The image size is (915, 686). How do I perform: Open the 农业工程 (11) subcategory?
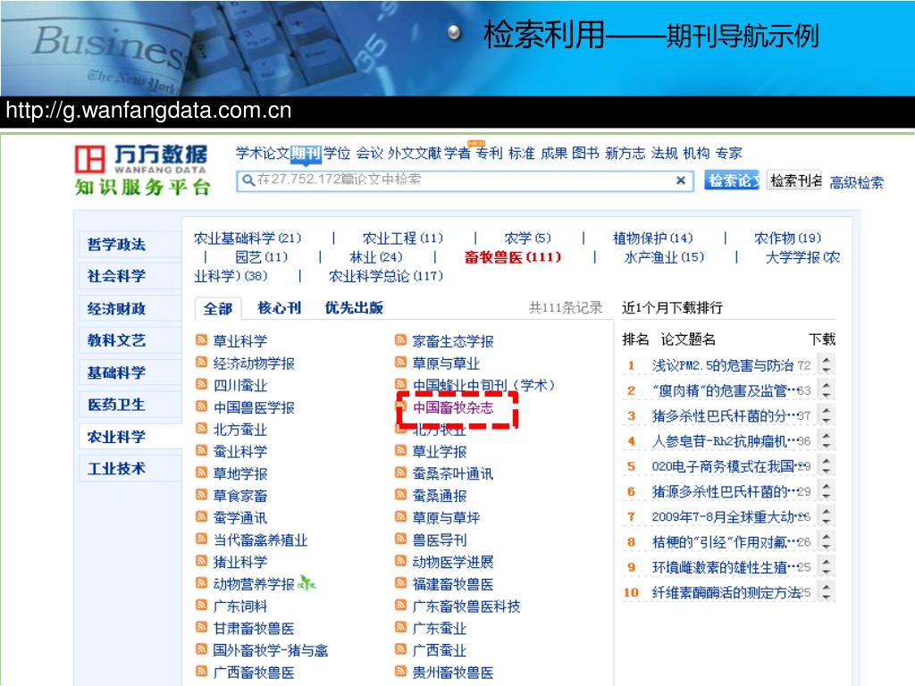click(403, 238)
